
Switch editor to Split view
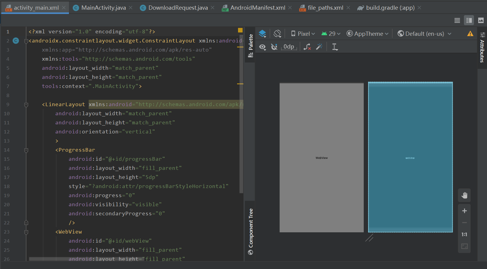coord(469,20)
